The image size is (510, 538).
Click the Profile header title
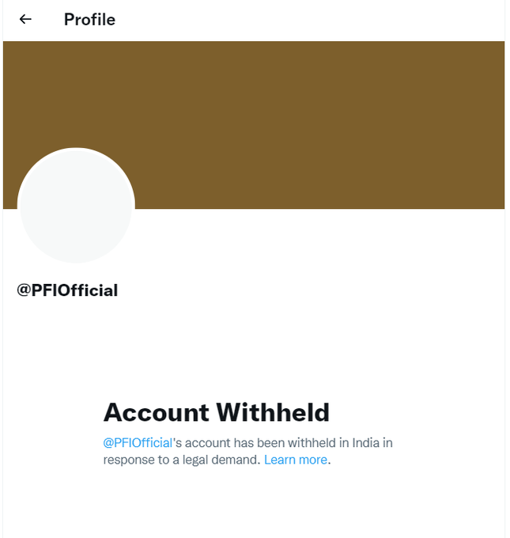89,20
